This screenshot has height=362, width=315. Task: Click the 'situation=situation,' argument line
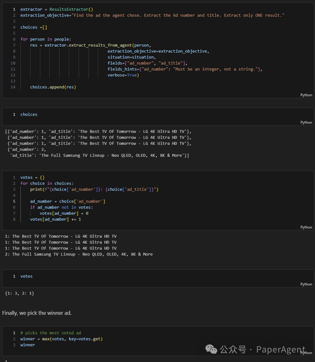click(132, 57)
